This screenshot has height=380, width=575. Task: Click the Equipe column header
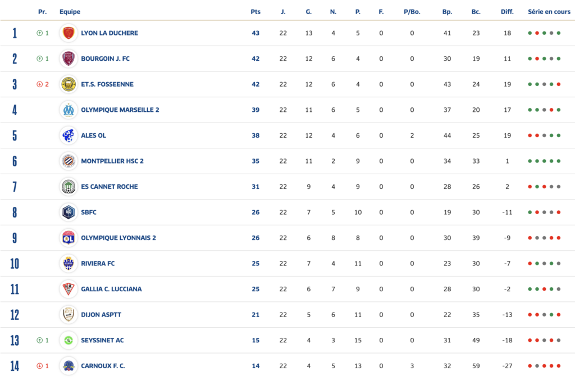[x=70, y=12]
